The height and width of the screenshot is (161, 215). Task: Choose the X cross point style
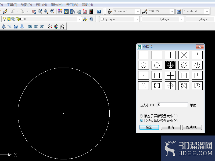pyautogui.click(x=184, y=55)
